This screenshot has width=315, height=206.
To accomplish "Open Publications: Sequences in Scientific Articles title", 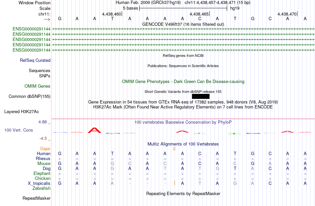I will point(183,66).
